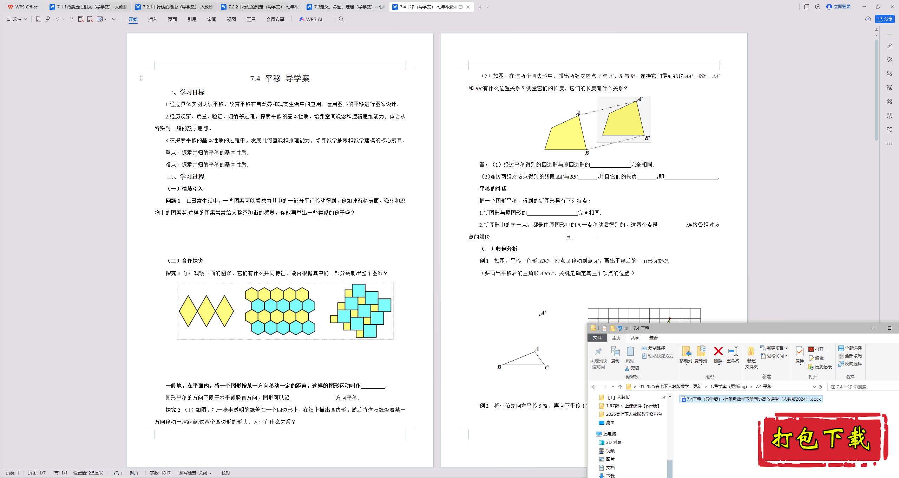Click the cube icon in WPS title bar
This screenshot has width=899, height=478.
point(818,7)
